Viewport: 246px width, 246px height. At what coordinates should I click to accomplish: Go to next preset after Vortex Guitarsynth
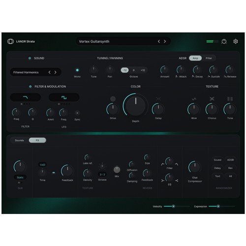click(165, 41)
